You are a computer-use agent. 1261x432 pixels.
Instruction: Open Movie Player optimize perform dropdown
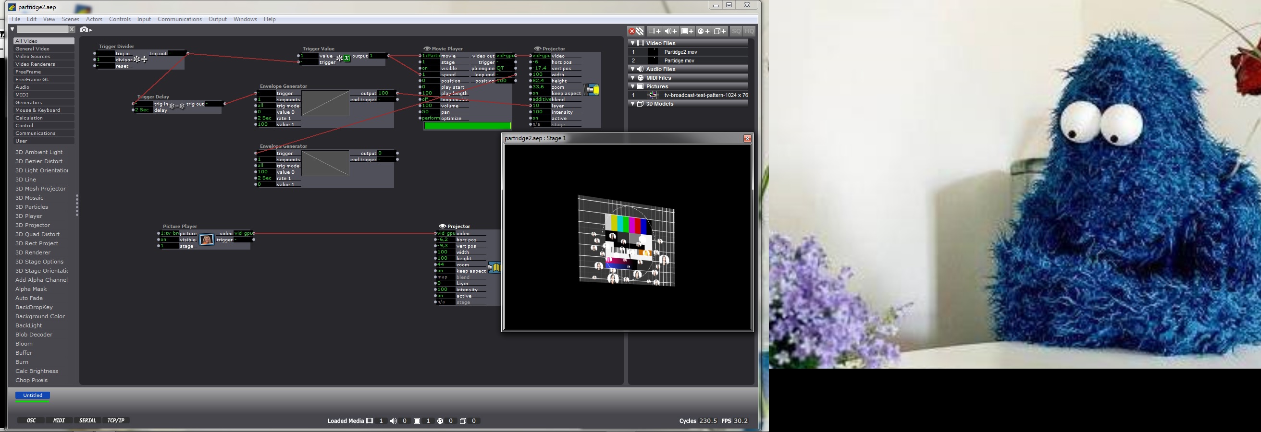(431, 118)
